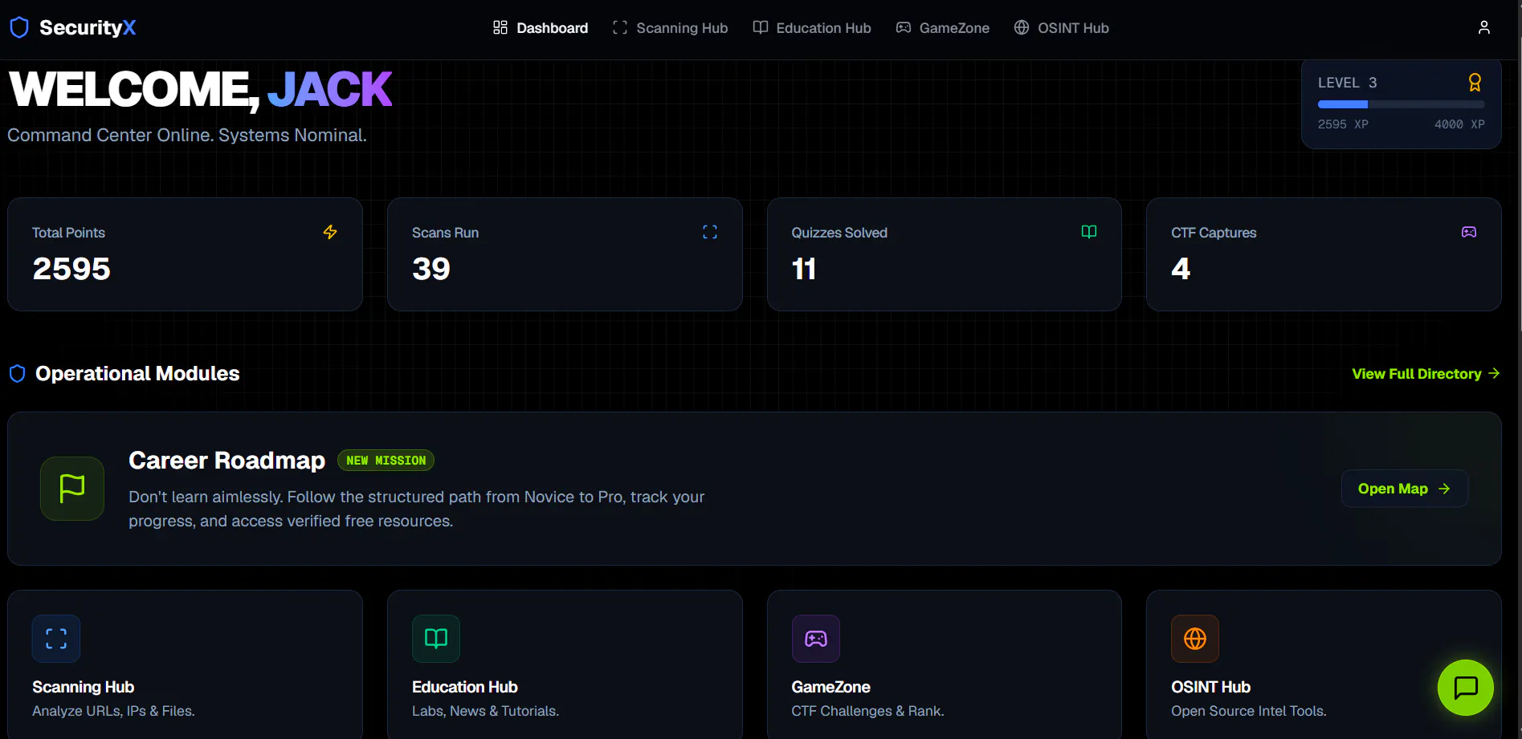The height and width of the screenshot is (739, 1522).
Task: Click the Scans Run value 39
Action: click(x=431, y=269)
